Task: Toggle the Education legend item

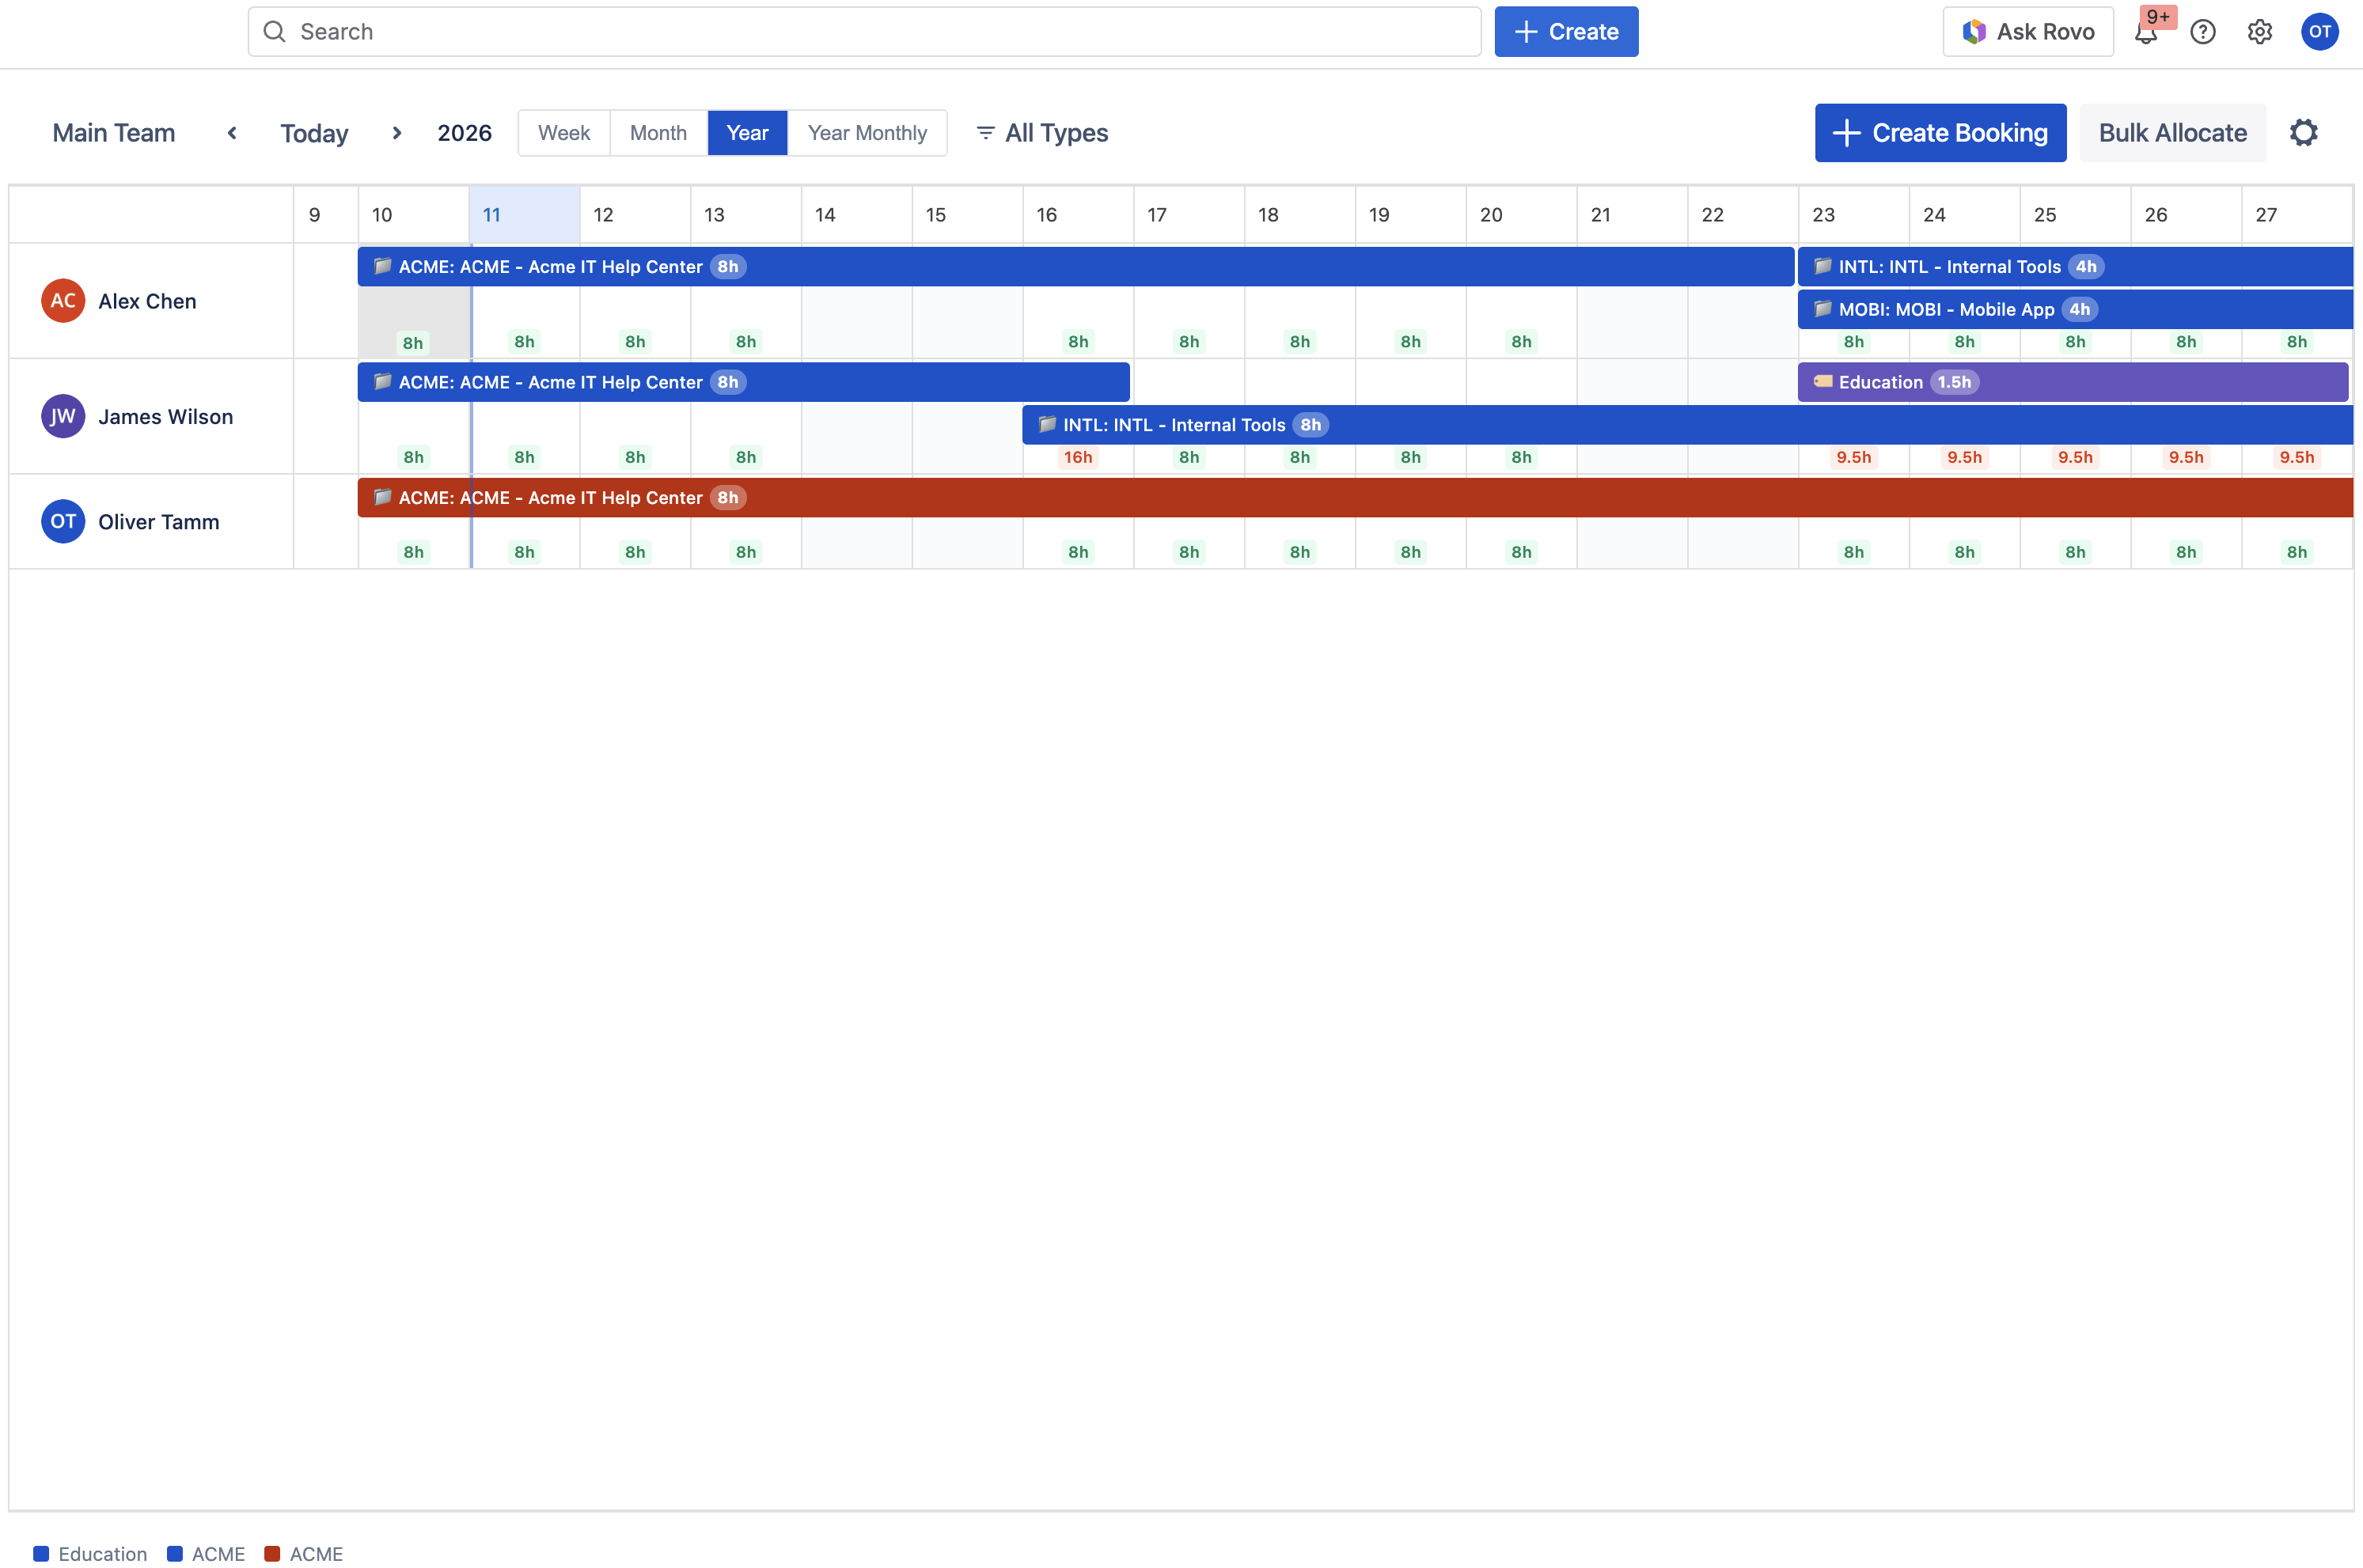Action: pyautogui.click(x=98, y=1553)
